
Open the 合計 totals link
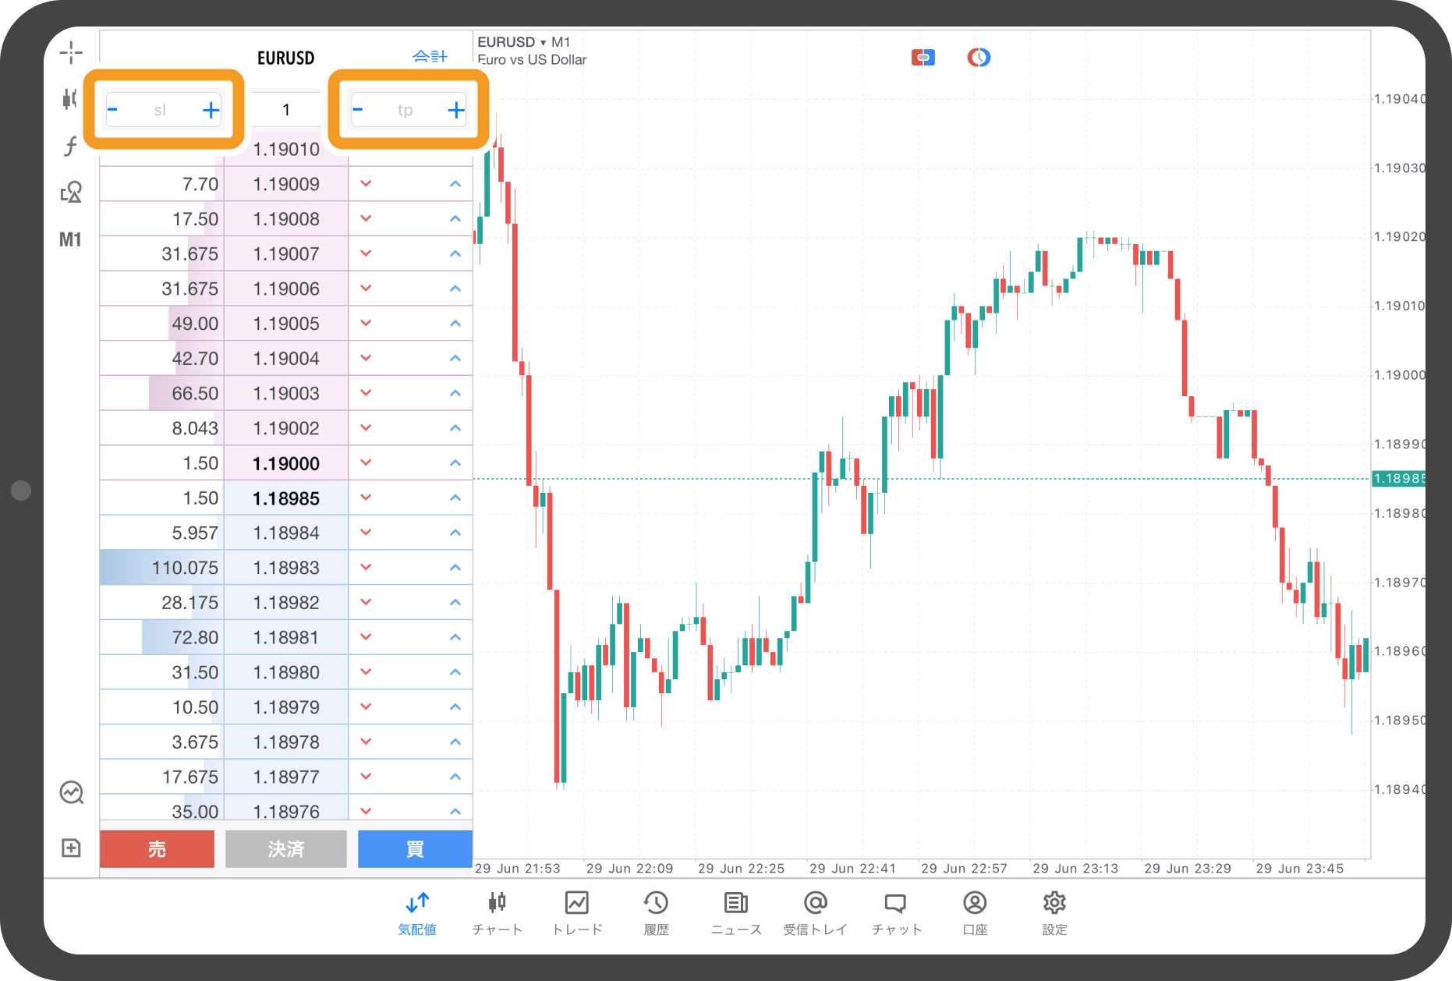click(x=430, y=56)
